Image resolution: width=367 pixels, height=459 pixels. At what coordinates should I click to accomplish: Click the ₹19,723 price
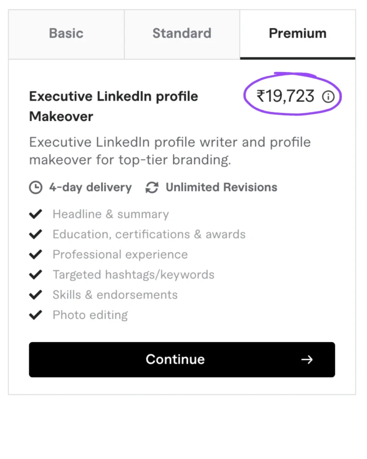click(285, 96)
